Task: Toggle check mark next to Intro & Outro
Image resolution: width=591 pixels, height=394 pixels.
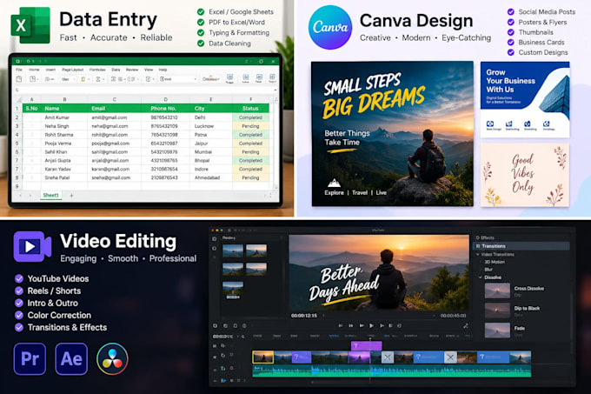Action: [x=19, y=303]
